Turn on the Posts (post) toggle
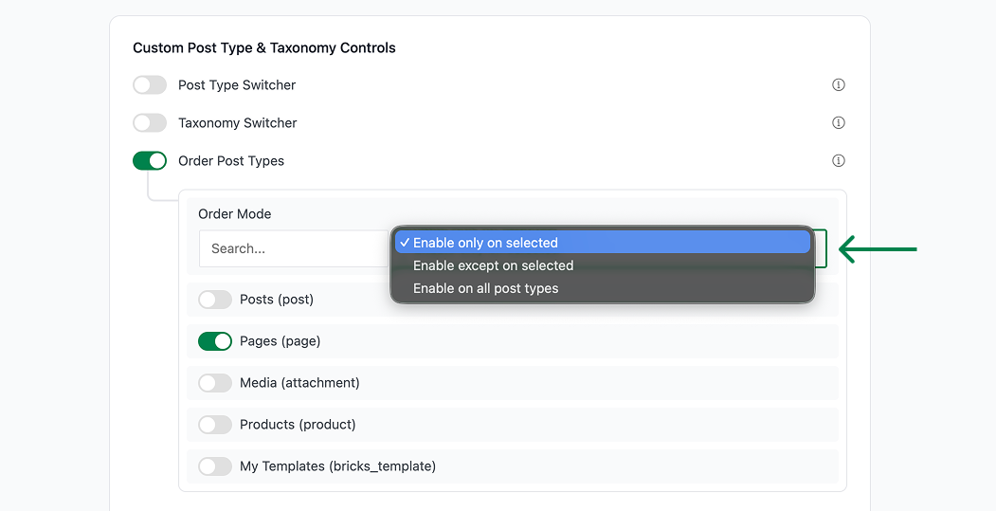This screenshot has height=511, width=996. (215, 300)
